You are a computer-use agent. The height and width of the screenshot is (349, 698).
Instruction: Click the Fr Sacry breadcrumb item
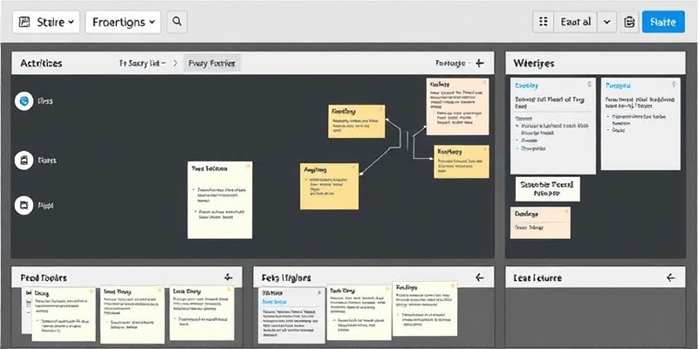(x=141, y=64)
